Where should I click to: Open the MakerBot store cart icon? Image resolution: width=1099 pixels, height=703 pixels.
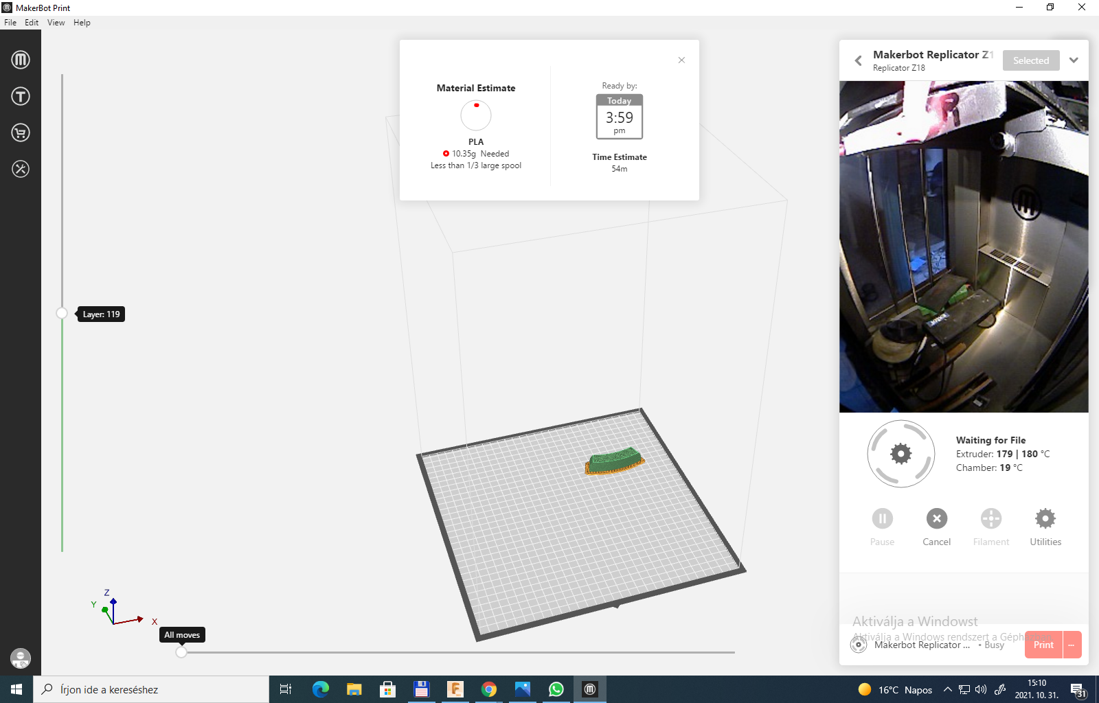point(21,132)
